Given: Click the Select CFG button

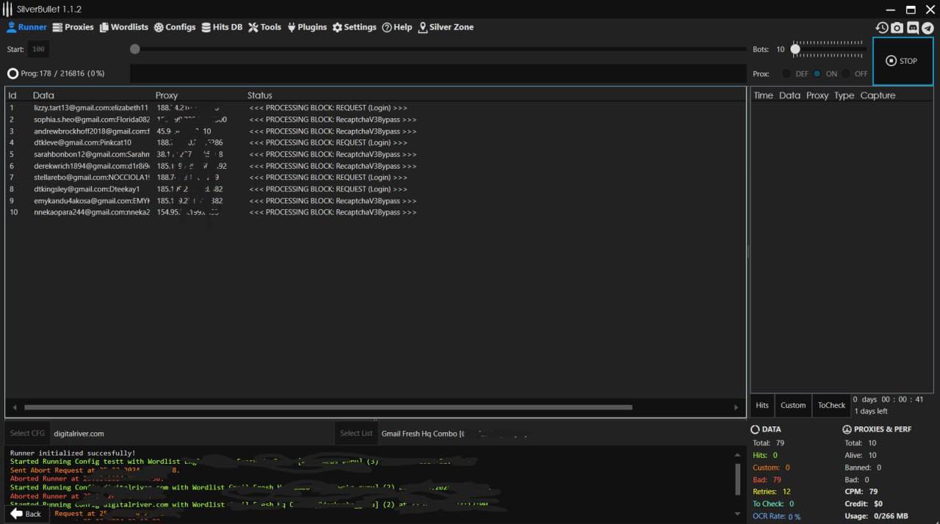Looking at the screenshot, I should [27, 433].
